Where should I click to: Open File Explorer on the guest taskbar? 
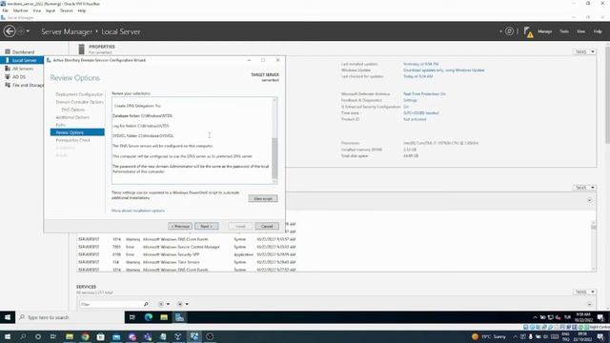pyautogui.click(x=164, y=317)
